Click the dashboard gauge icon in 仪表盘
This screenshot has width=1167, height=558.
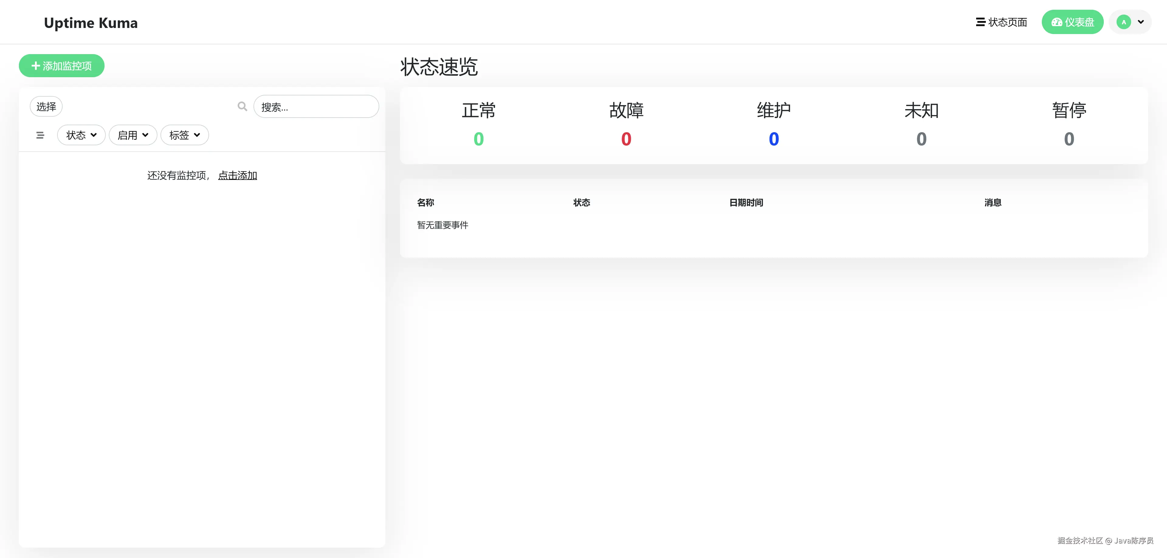1057,22
